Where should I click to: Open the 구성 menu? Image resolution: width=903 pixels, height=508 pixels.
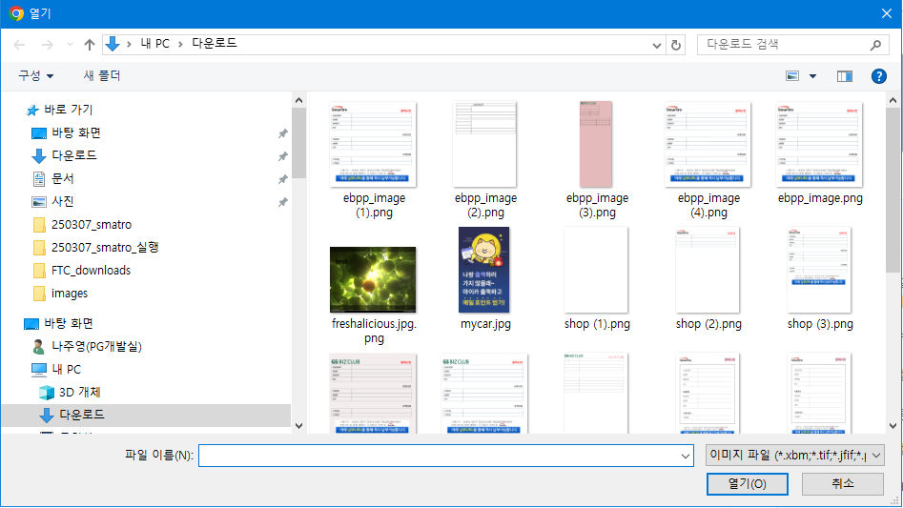35,75
